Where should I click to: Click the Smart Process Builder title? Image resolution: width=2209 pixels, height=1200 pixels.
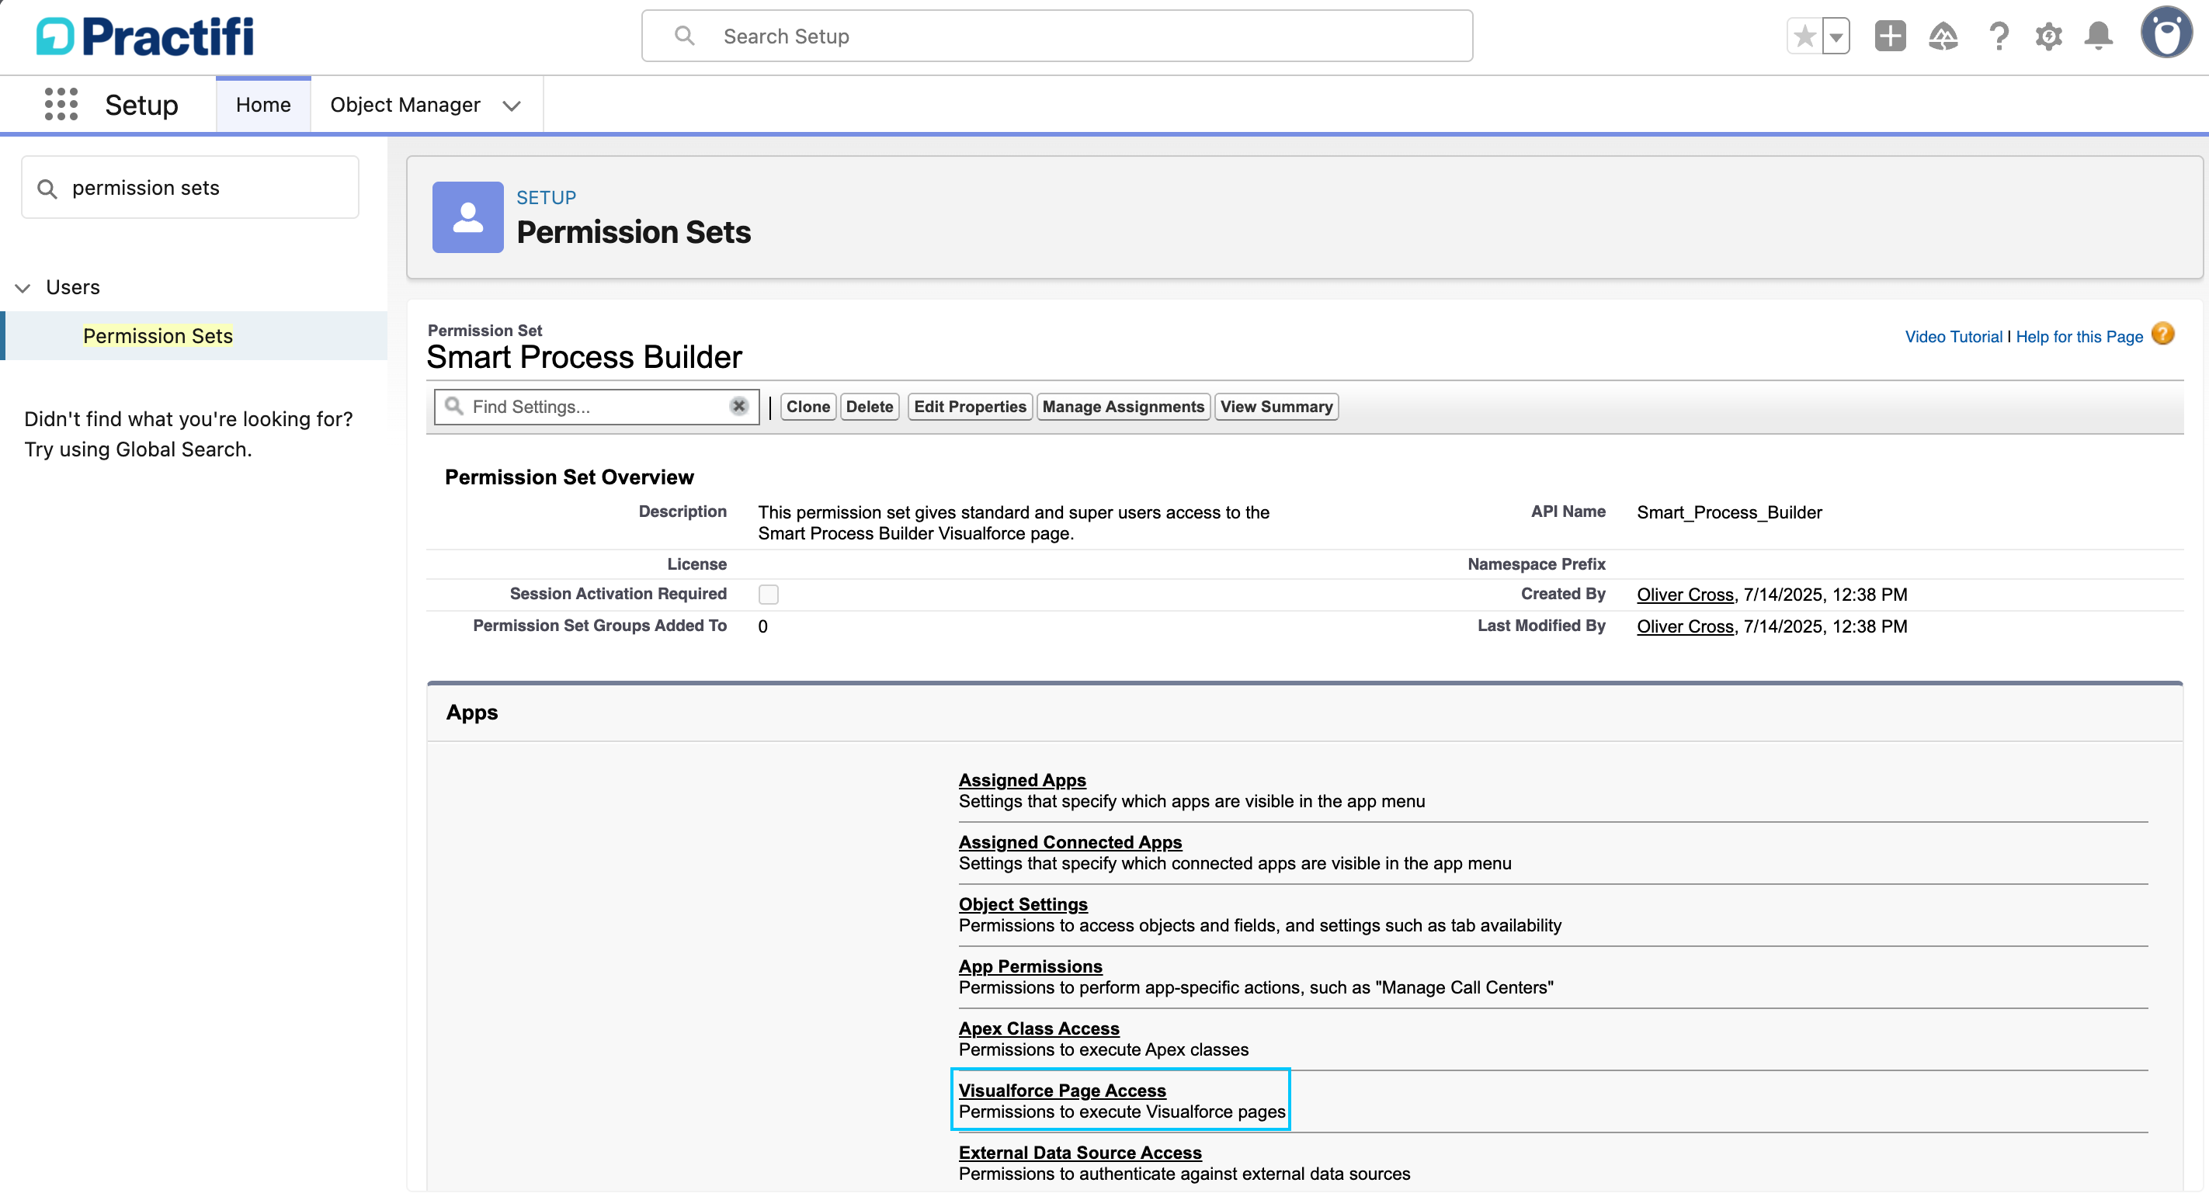tap(584, 356)
